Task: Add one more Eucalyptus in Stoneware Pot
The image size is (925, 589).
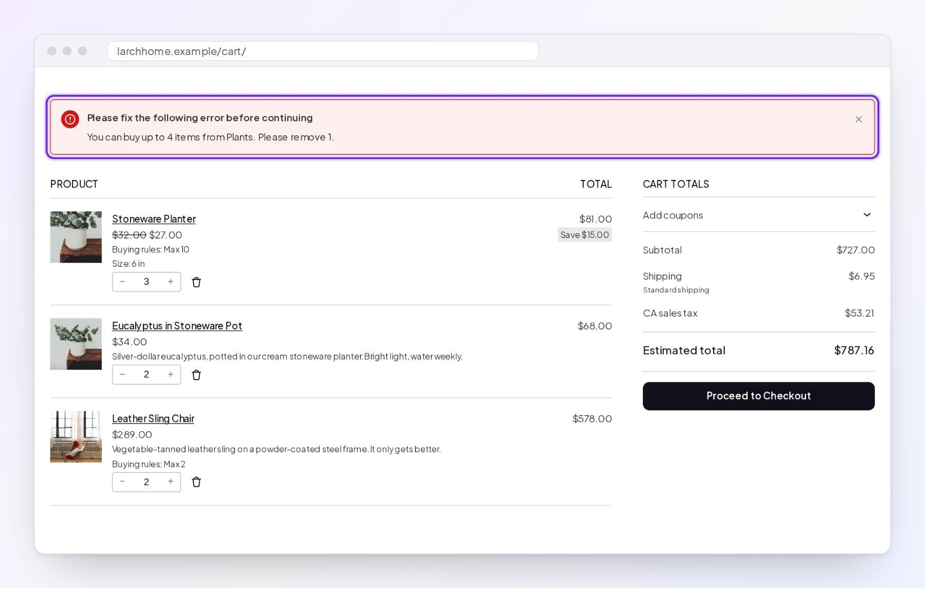Action: click(171, 375)
